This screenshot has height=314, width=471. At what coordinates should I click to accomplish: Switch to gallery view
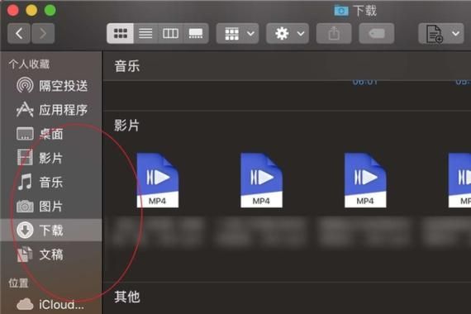pyautogui.click(x=196, y=33)
